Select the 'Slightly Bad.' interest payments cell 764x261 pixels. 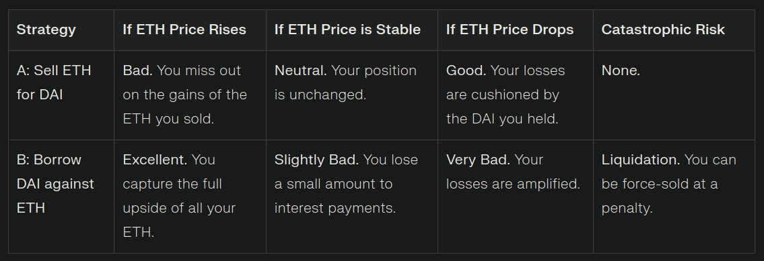(x=352, y=197)
